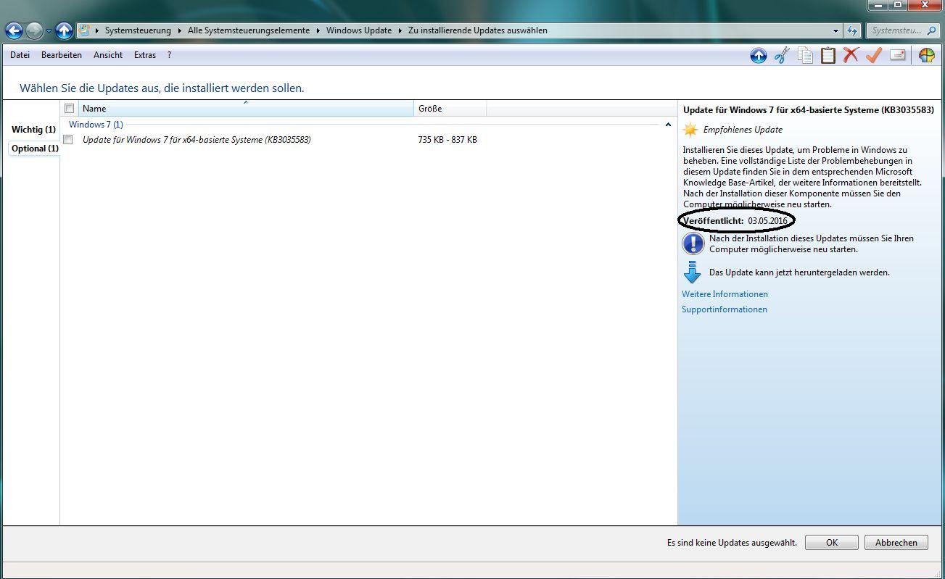Open the ? help menu

169,55
